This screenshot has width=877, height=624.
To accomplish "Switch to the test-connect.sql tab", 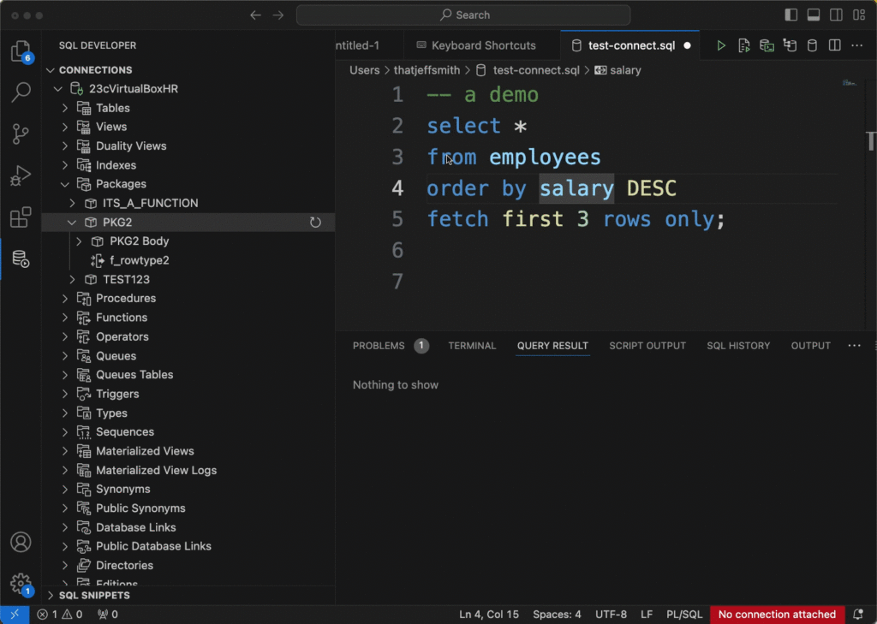I will pyautogui.click(x=629, y=46).
